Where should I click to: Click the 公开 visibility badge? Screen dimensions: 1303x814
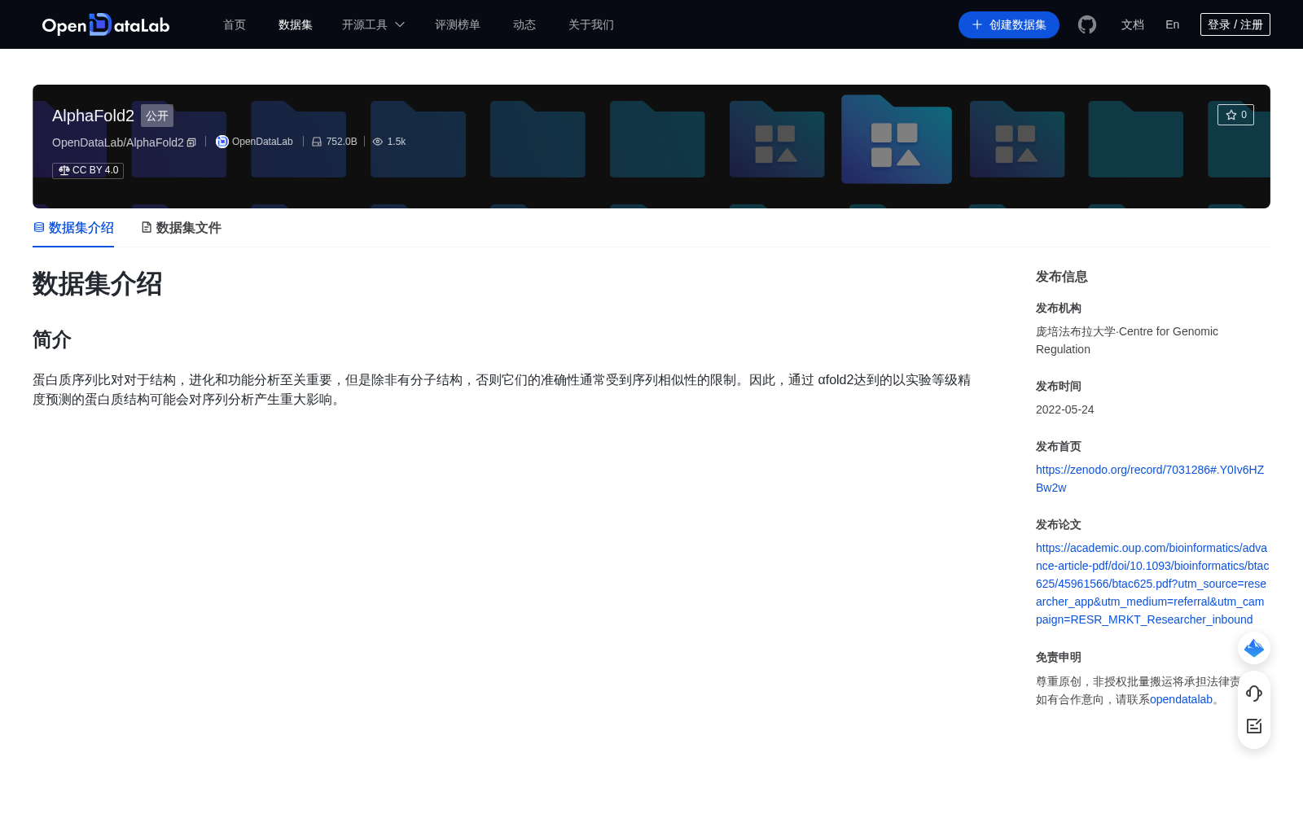coord(157,116)
